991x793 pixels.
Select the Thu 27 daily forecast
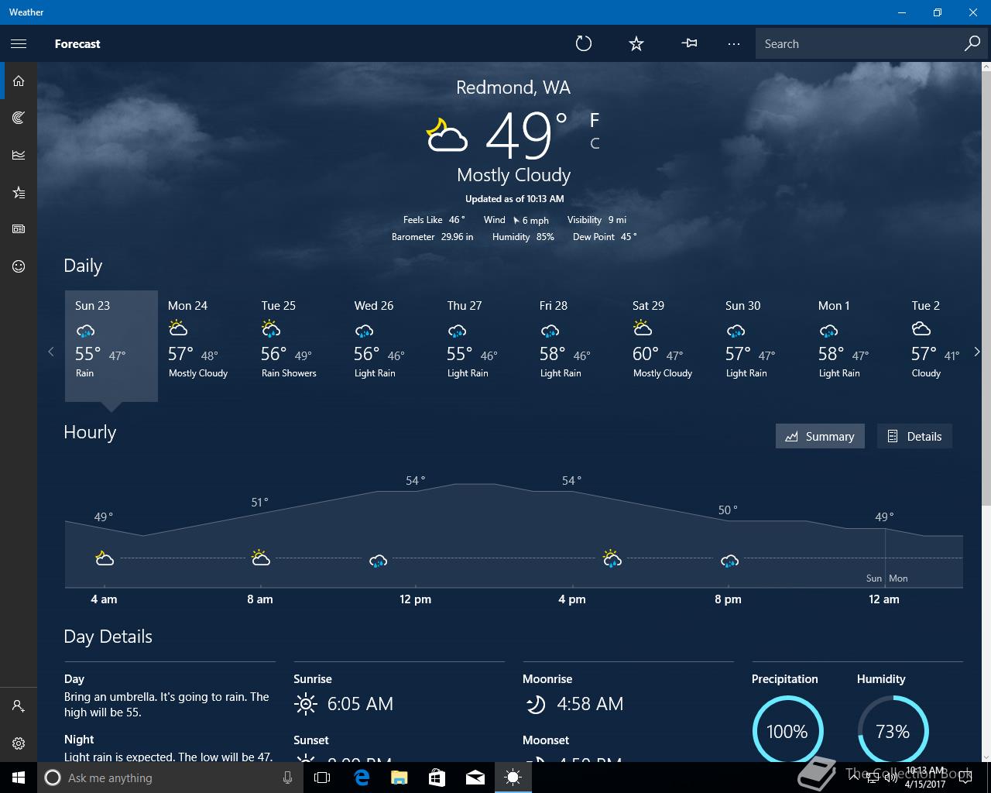point(483,346)
